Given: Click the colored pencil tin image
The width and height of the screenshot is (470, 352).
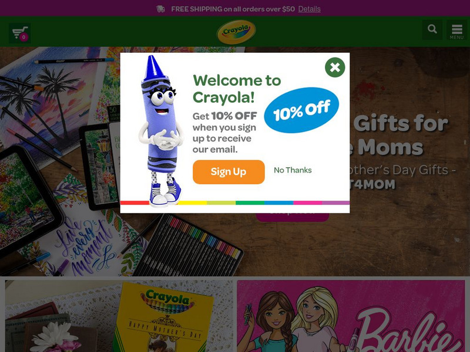Looking at the screenshot, I should click(187, 245).
